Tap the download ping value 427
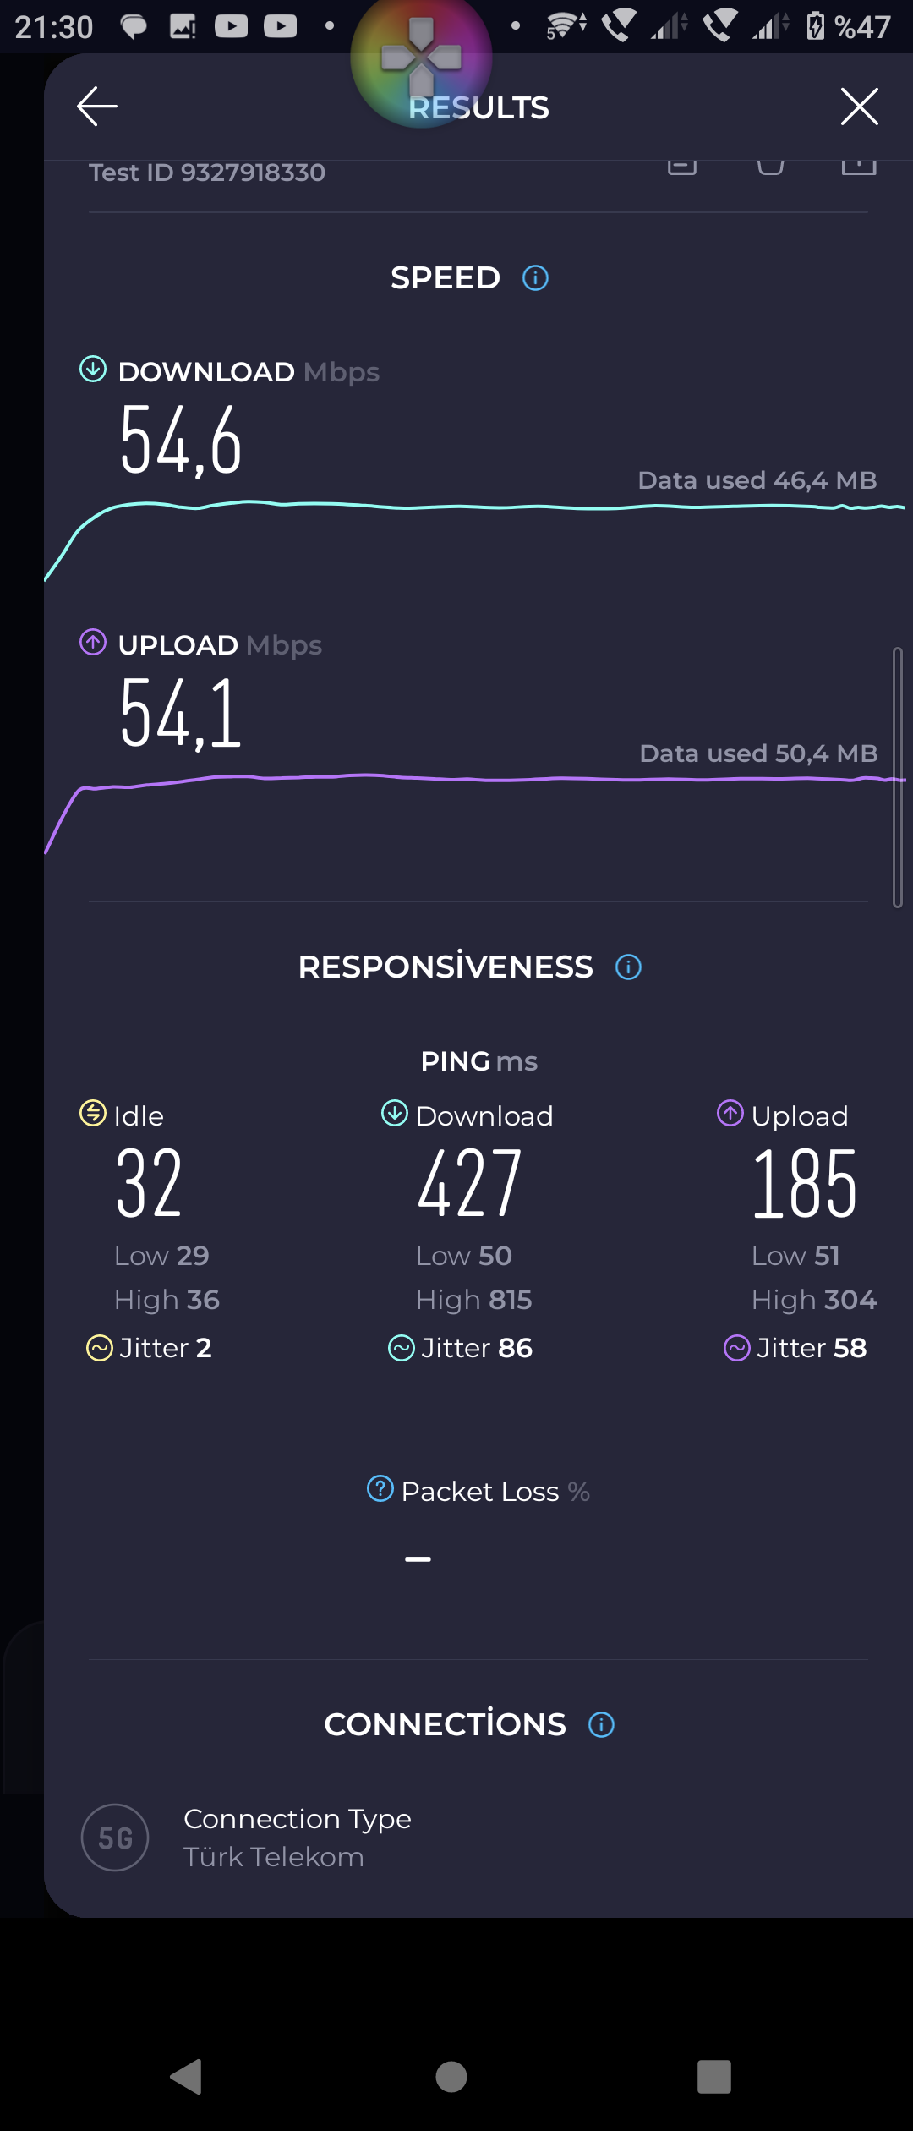Screen dimensions: 913x2131 click(x=469, y=1183)
